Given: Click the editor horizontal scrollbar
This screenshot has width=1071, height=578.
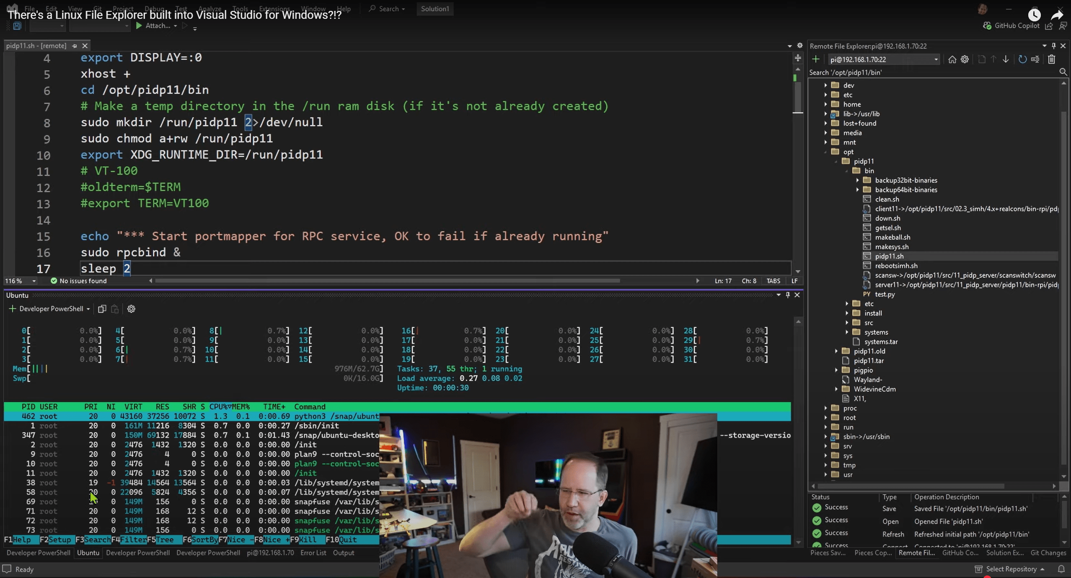Looking at the screenshot, I should coord(387,281).
